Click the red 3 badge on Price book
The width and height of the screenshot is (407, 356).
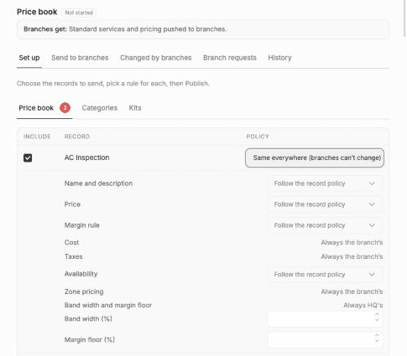click(x=65, y=107)
